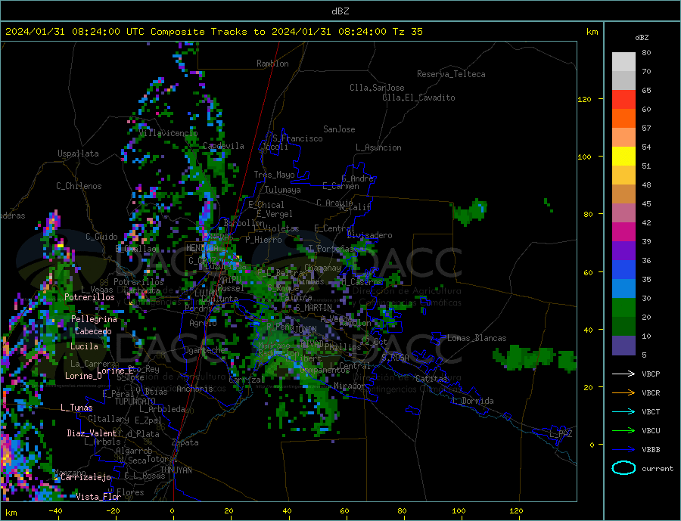
Task: Pick the top light gray swatch below 80
Action: pos(623,62)
